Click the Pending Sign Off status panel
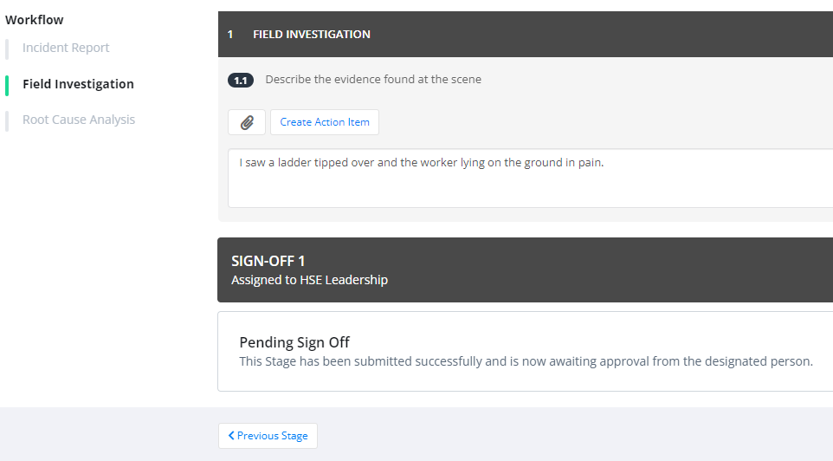833x461 pixels. (x=526, y=352)
